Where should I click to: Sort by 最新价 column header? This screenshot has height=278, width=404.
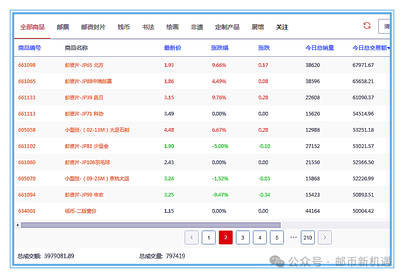[x=173, y=48]
